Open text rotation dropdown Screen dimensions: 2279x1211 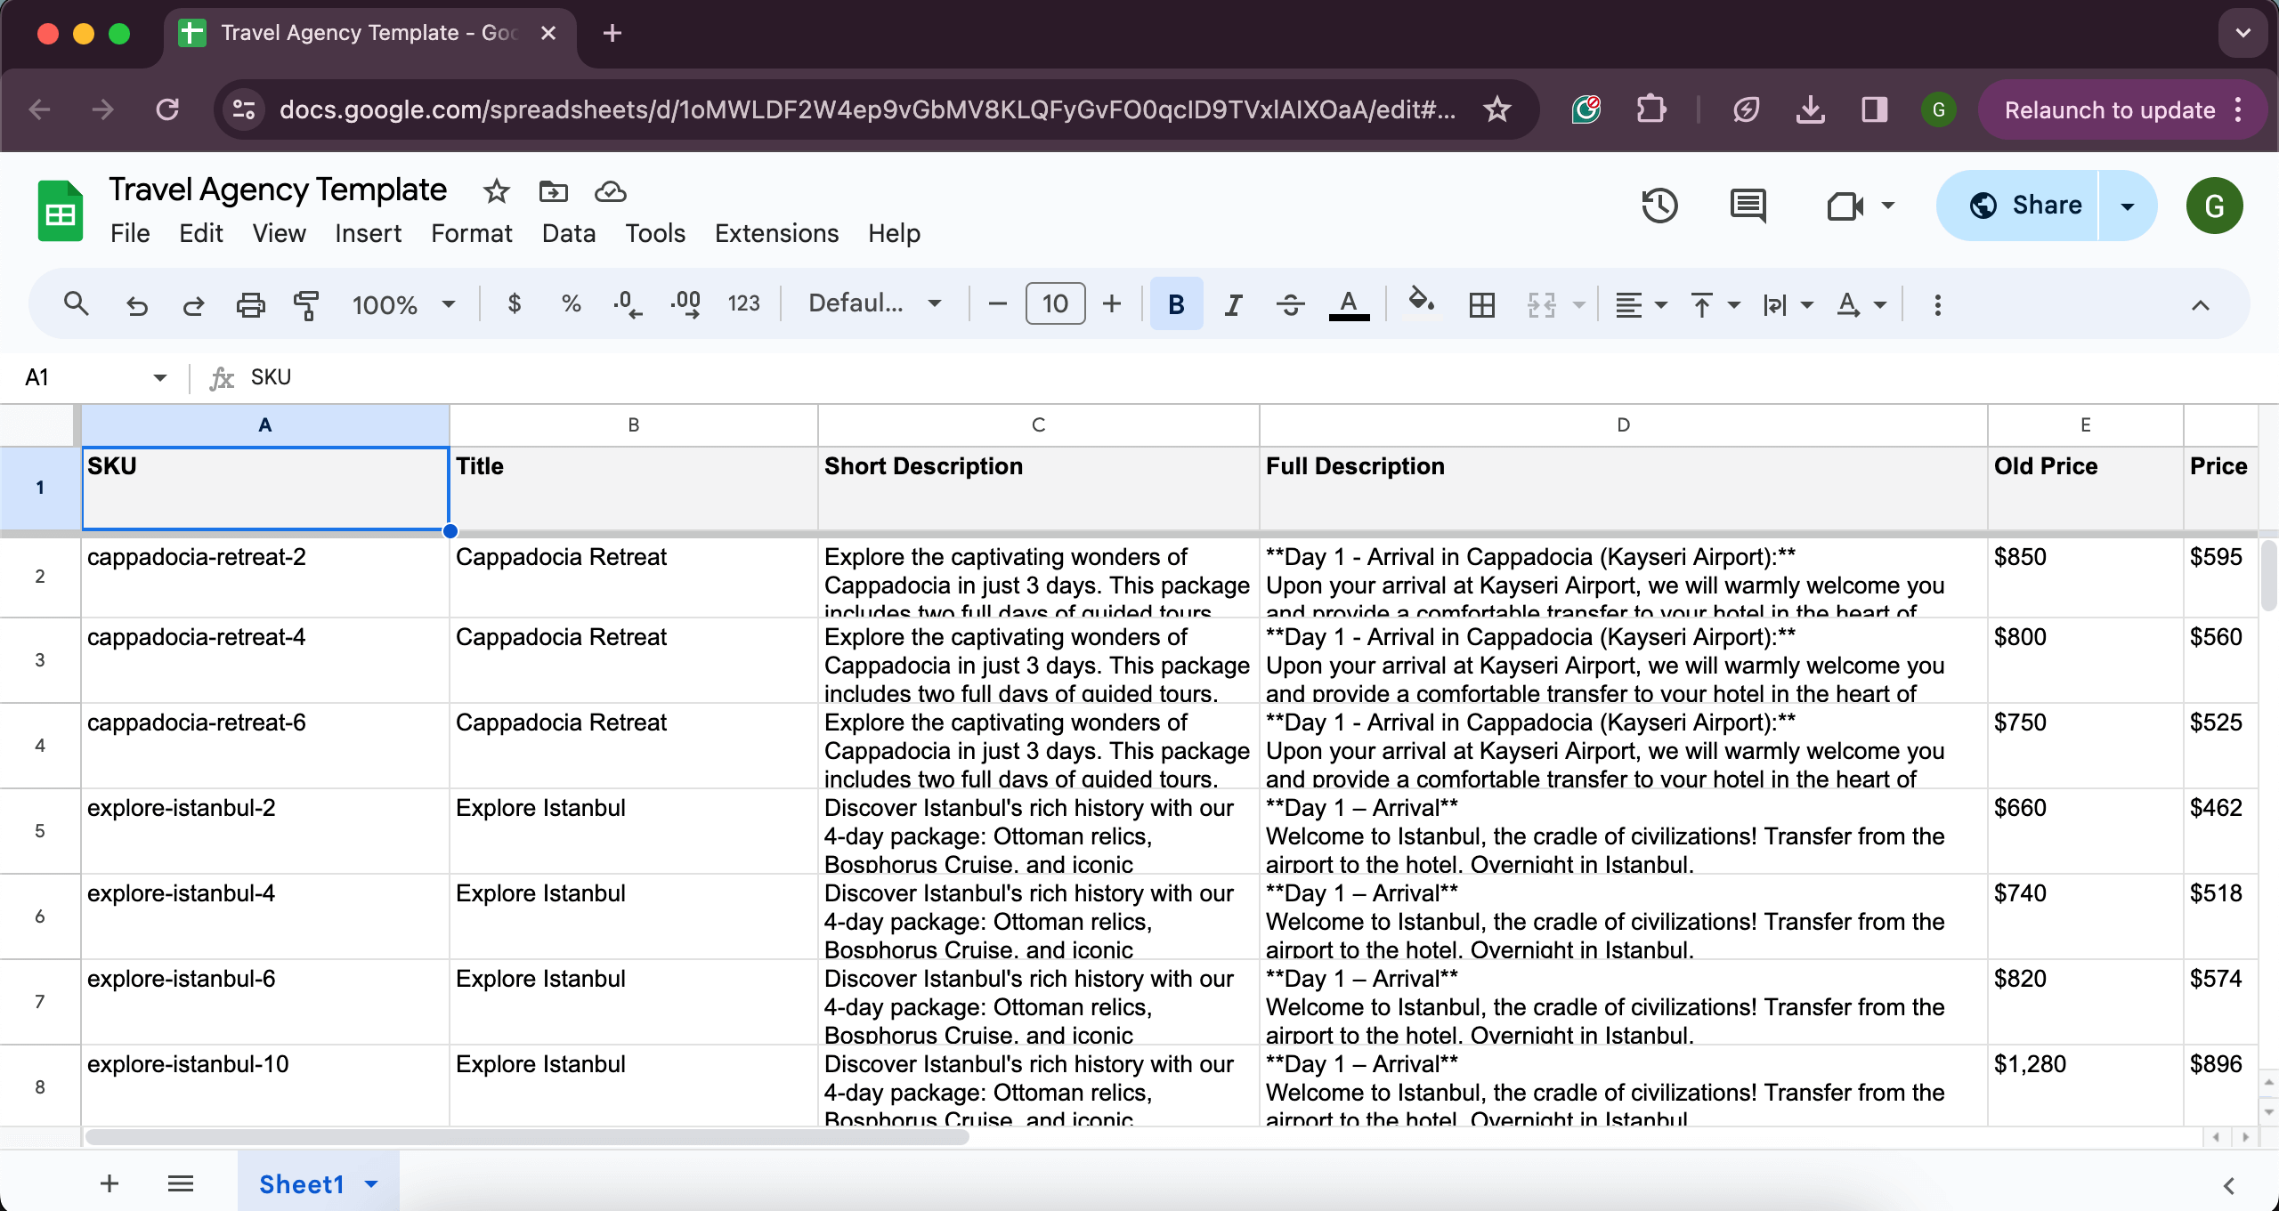1861,304
